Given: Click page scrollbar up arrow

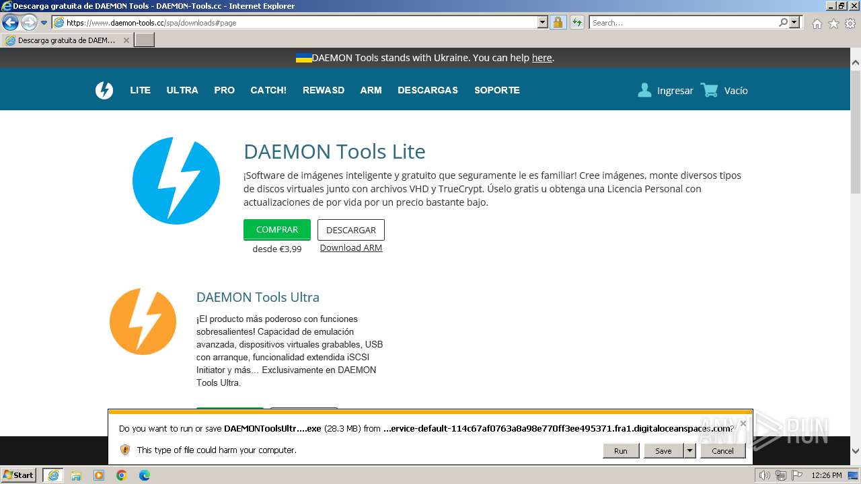Looking at the screenshot, I should pyautogui.click(x=856, y=63).
